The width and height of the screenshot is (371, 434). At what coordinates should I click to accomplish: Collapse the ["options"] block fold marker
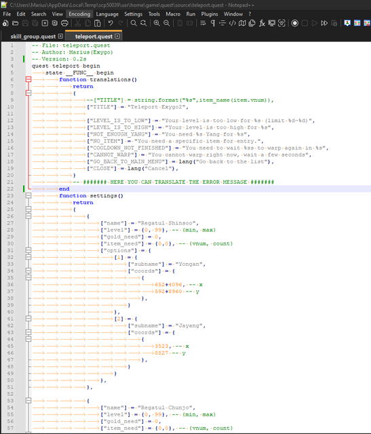(28, 250)
